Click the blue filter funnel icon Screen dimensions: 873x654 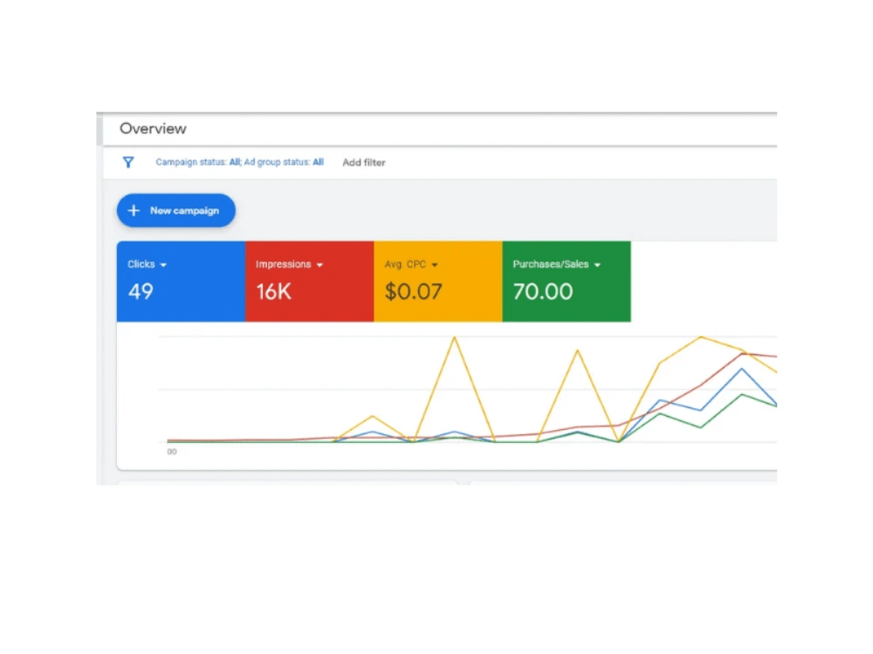pos(128,162)
